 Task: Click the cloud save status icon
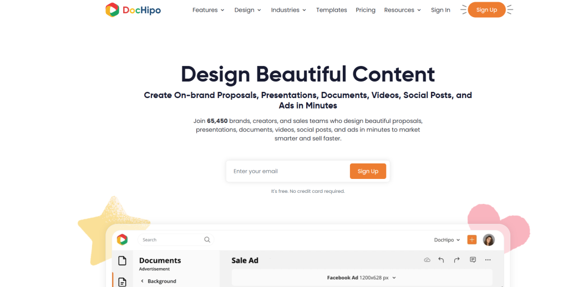pyautogui.click(x=427, y=260)
